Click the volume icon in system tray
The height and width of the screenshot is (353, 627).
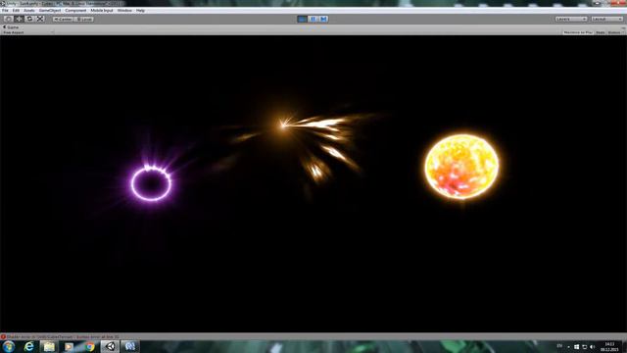click(x=592, y=346)
